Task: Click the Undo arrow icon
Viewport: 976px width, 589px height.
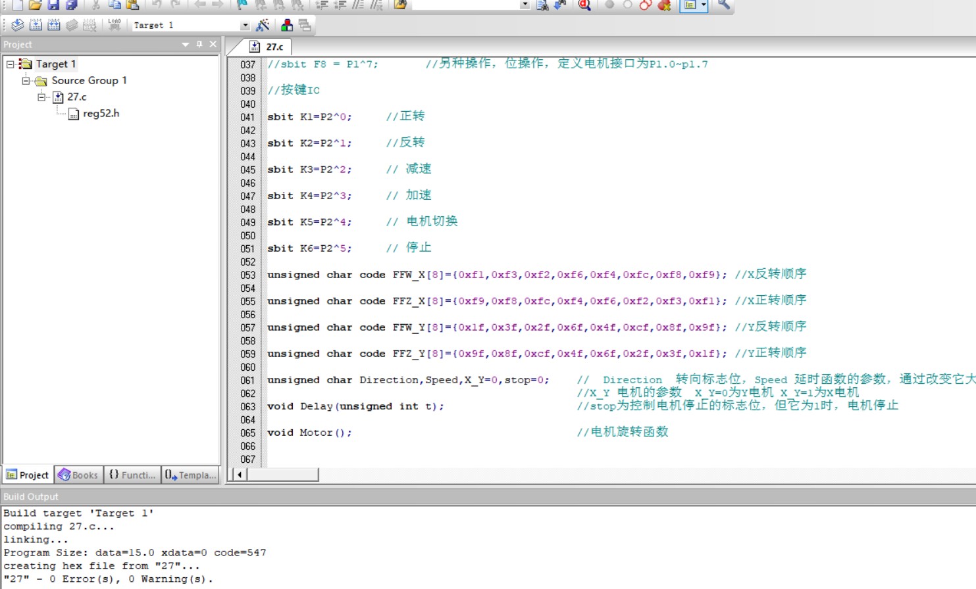Action: coord(157,5)
